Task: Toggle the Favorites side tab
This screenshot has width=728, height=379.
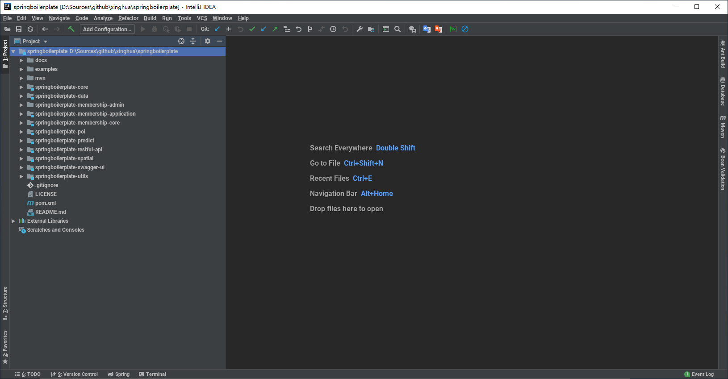Action: pyautogui.click(x=5, y=347)
